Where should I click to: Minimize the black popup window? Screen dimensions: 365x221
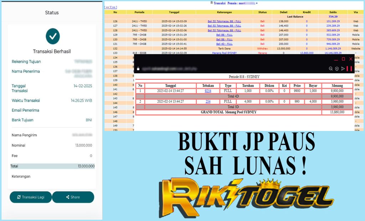point(336,59)
